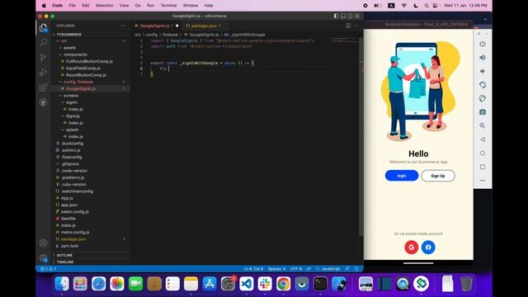Open the Accounts icon in the activity bar

coord(43,243)
